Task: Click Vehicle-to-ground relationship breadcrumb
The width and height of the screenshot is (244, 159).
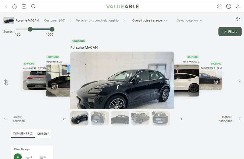Action: 97,20
